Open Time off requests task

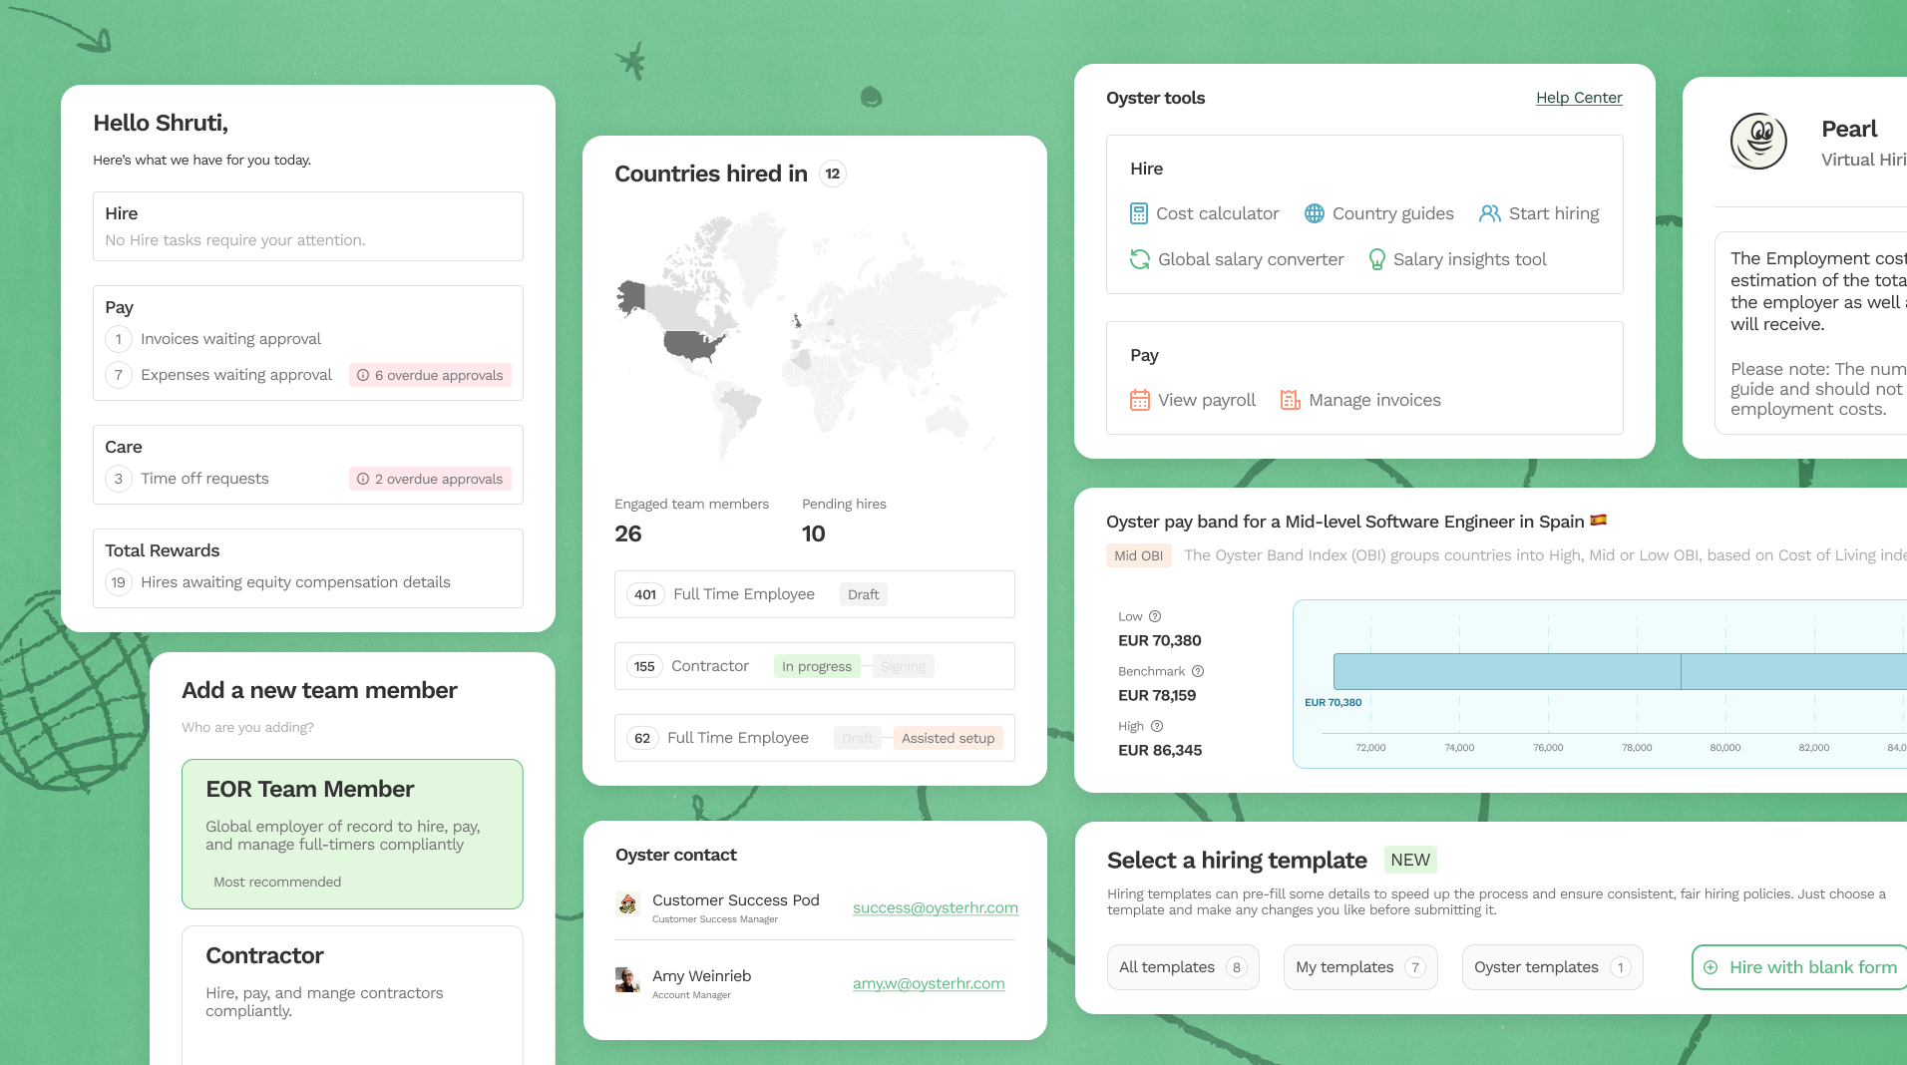pos(204,479)
